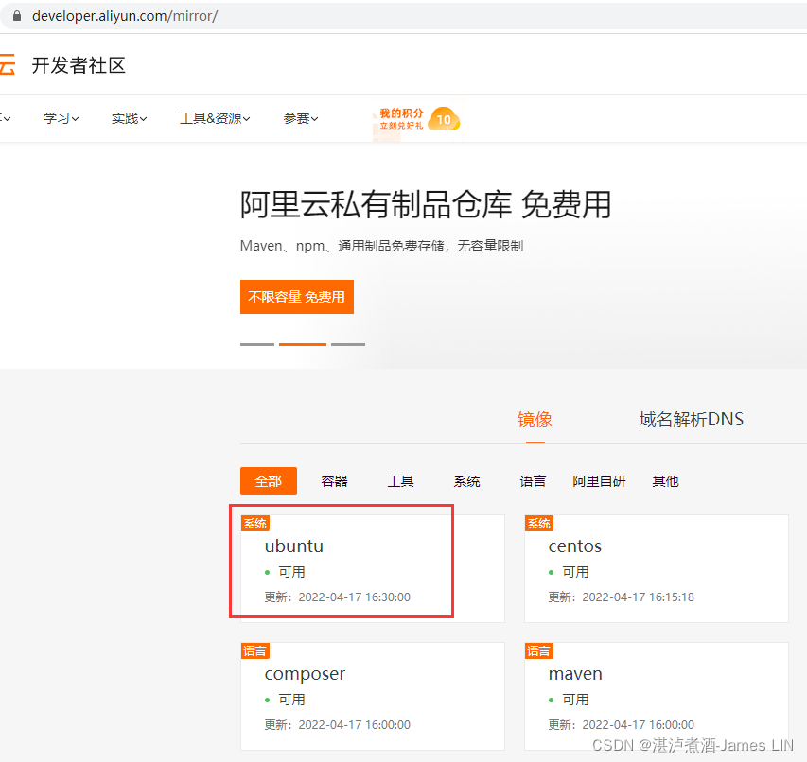Viewport: 807px width, 762px height.
Task: Enable the 阿里自研 filter
Action: coord(599,481)
